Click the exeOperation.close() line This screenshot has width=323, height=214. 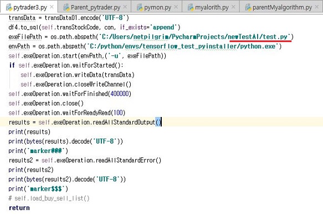coord(46,103)
